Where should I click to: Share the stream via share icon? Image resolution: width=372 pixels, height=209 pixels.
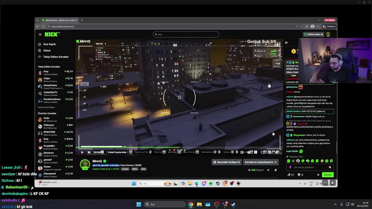[x=268, y=170]
